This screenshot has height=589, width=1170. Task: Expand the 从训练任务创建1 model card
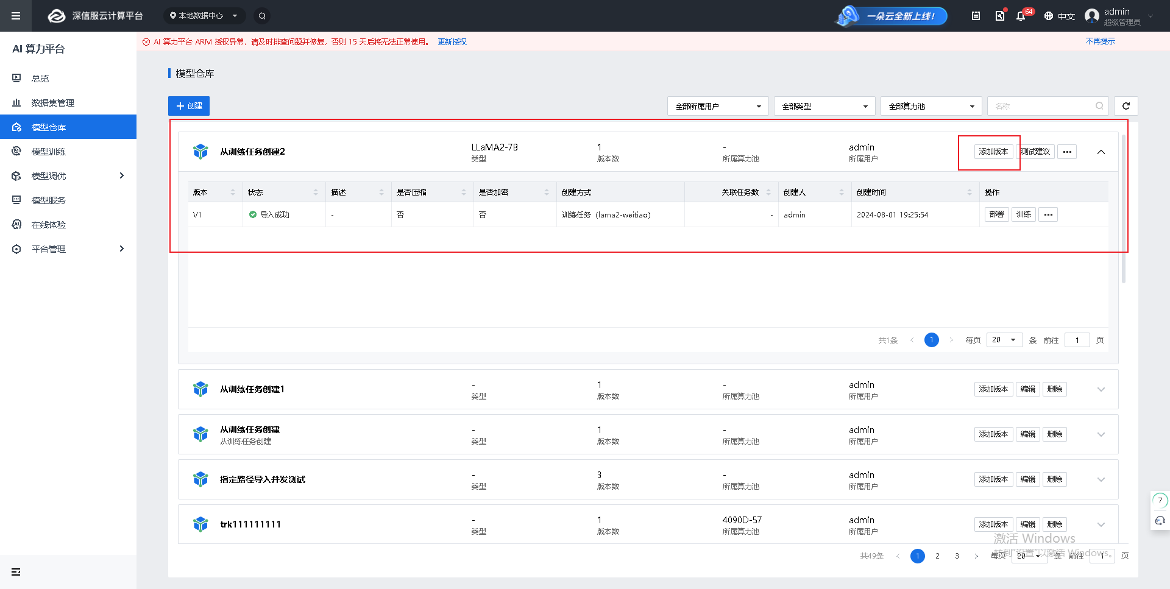click(x=1101, y=389)
